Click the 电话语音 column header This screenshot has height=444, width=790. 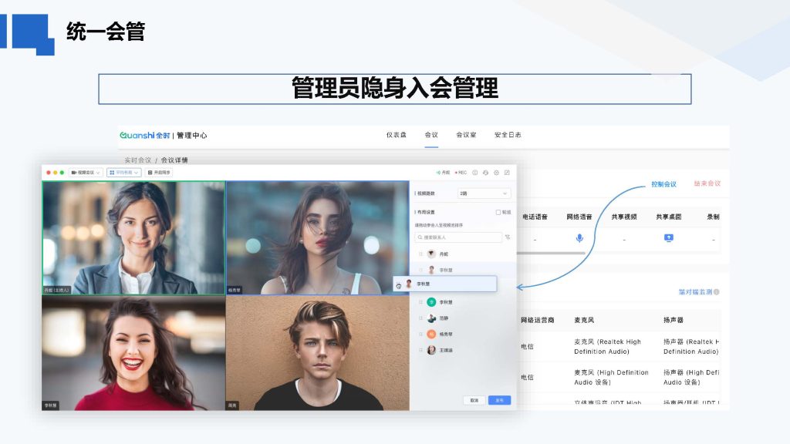tap(535, 217)
